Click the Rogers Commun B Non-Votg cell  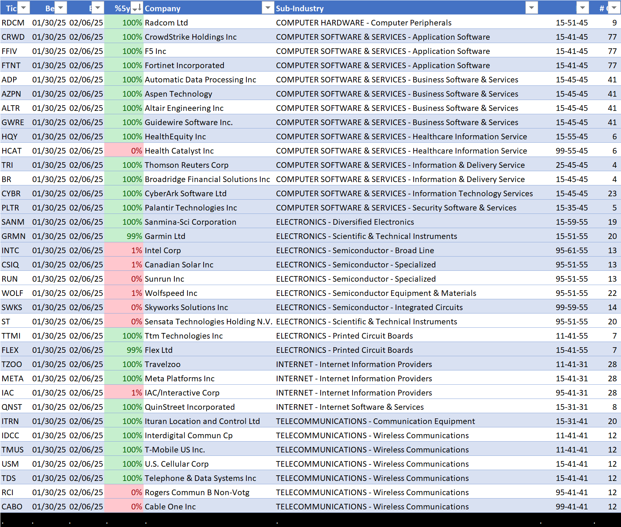coord(209,492)
